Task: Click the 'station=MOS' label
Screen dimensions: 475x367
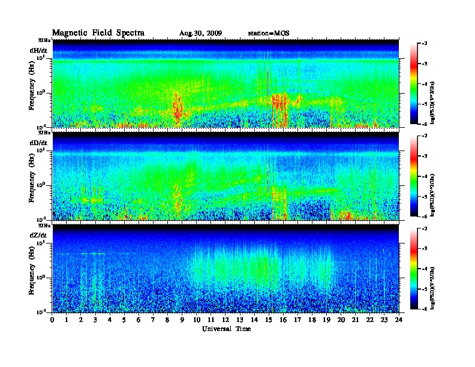Action: (x=269, y=34)
